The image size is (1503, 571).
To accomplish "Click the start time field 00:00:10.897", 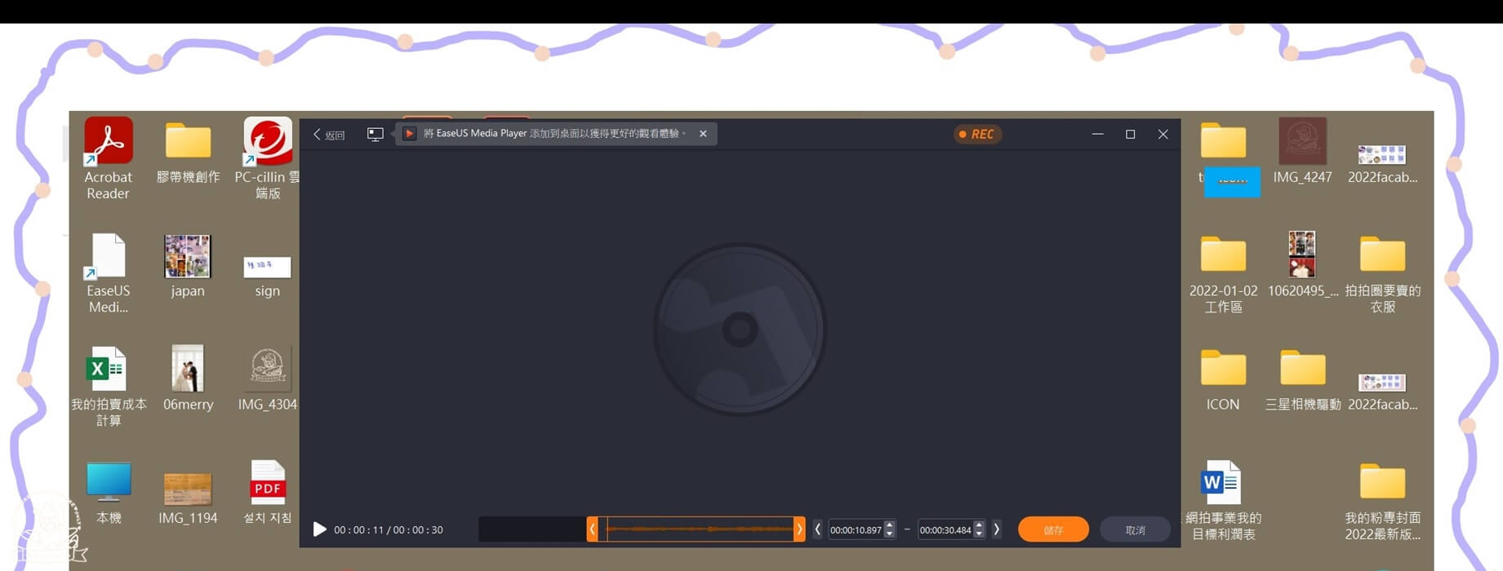I will tap(855, 530).
